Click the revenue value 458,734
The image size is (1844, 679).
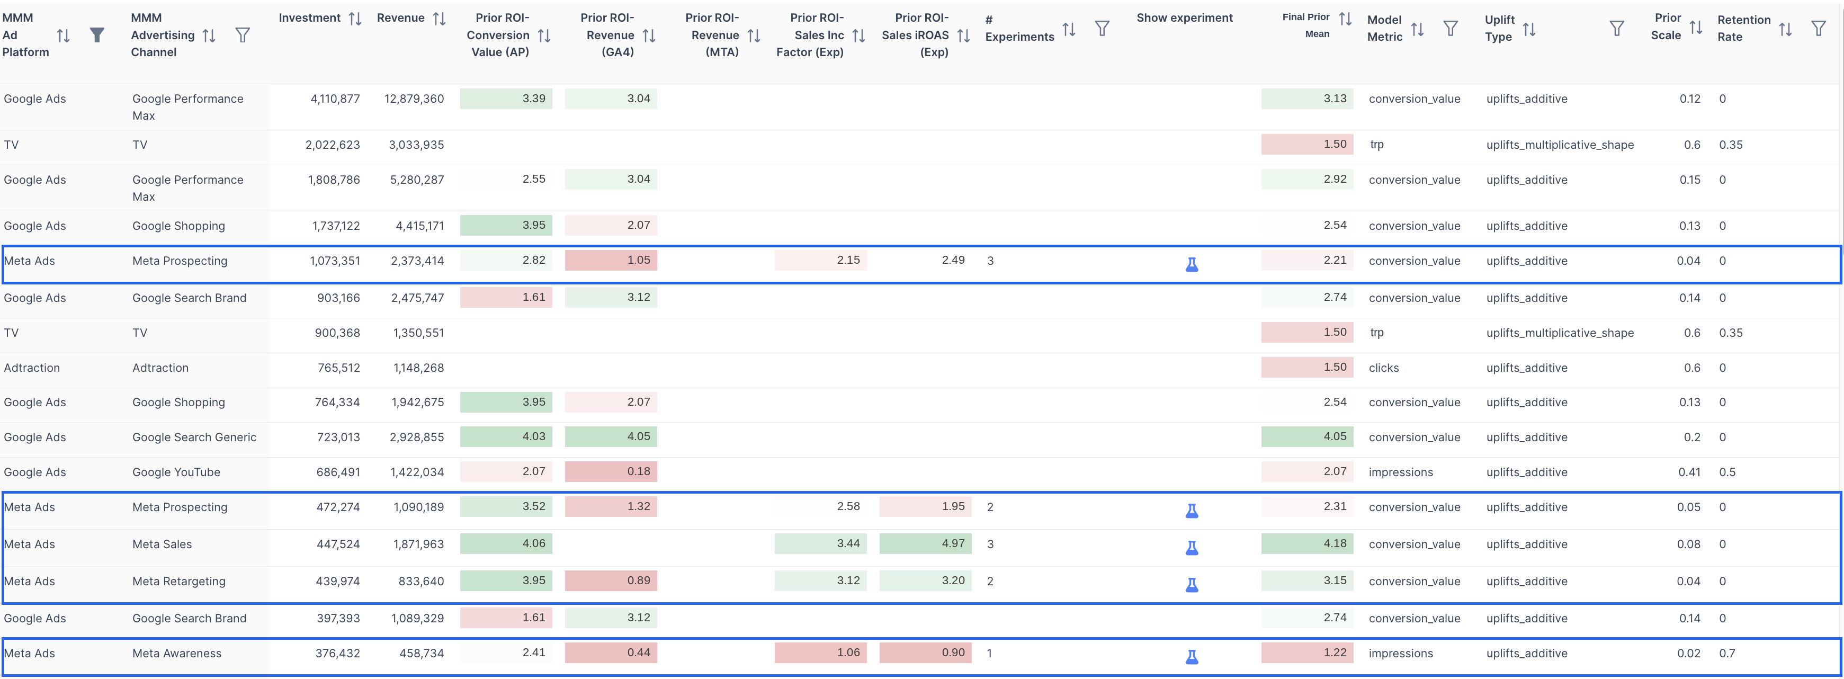[x=422, y=653]
